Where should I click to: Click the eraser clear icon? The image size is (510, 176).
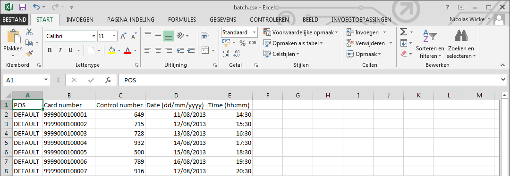(x=404, y=53)
